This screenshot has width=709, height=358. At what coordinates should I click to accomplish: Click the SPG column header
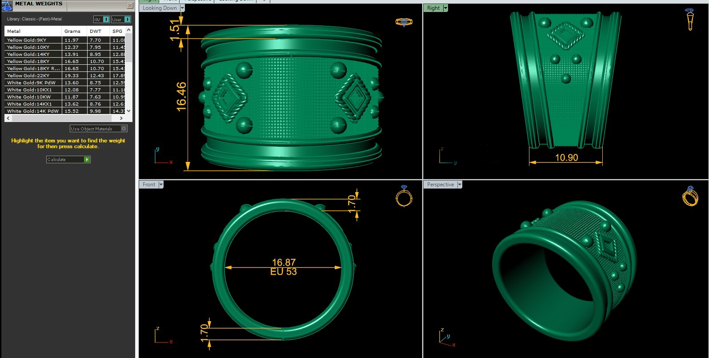point(117,31)
